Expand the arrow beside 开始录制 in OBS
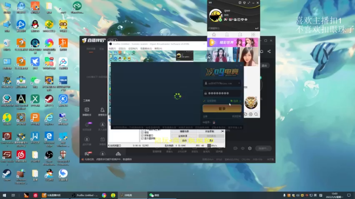The image size is (355, 199). tap(223, 131)
